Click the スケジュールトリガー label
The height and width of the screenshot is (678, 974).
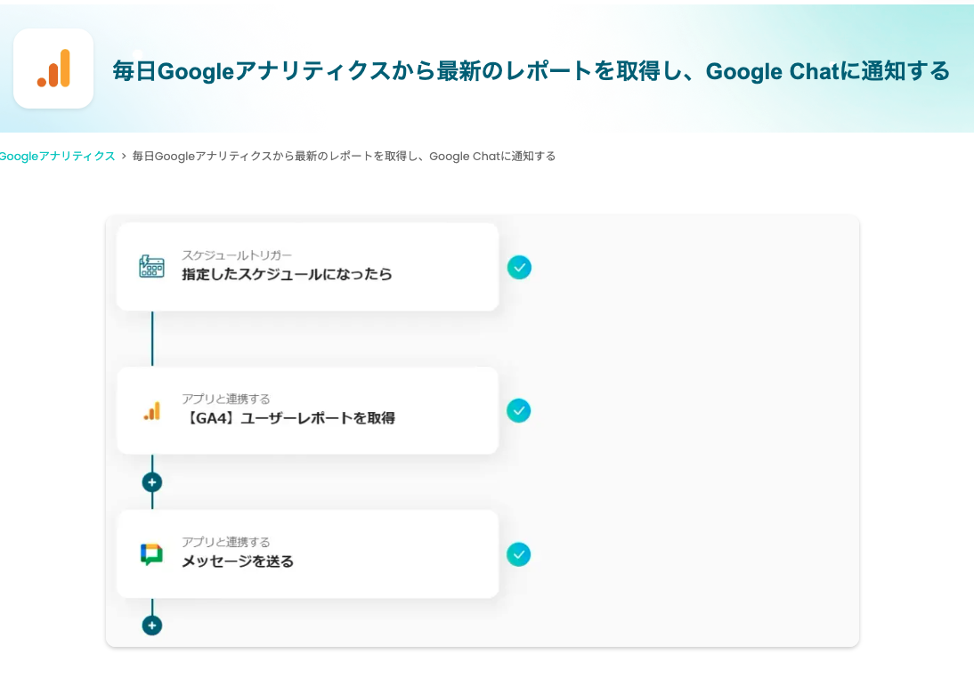point(237,255)
